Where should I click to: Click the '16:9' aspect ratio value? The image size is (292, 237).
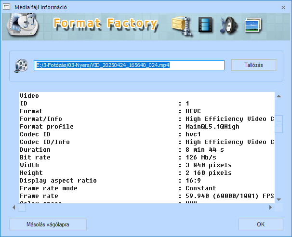pyautogui.click(x=193, y=181)
